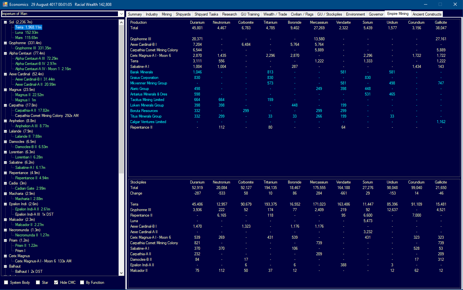Screen dimensions: 463x290
Task: Click the Stockpiles Change row label
Action: point(136,193)
